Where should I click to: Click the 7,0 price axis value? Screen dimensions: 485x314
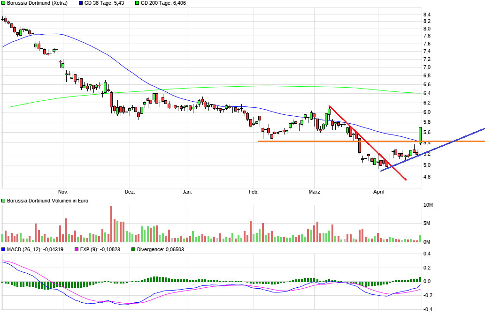click(x=427, y=67)
